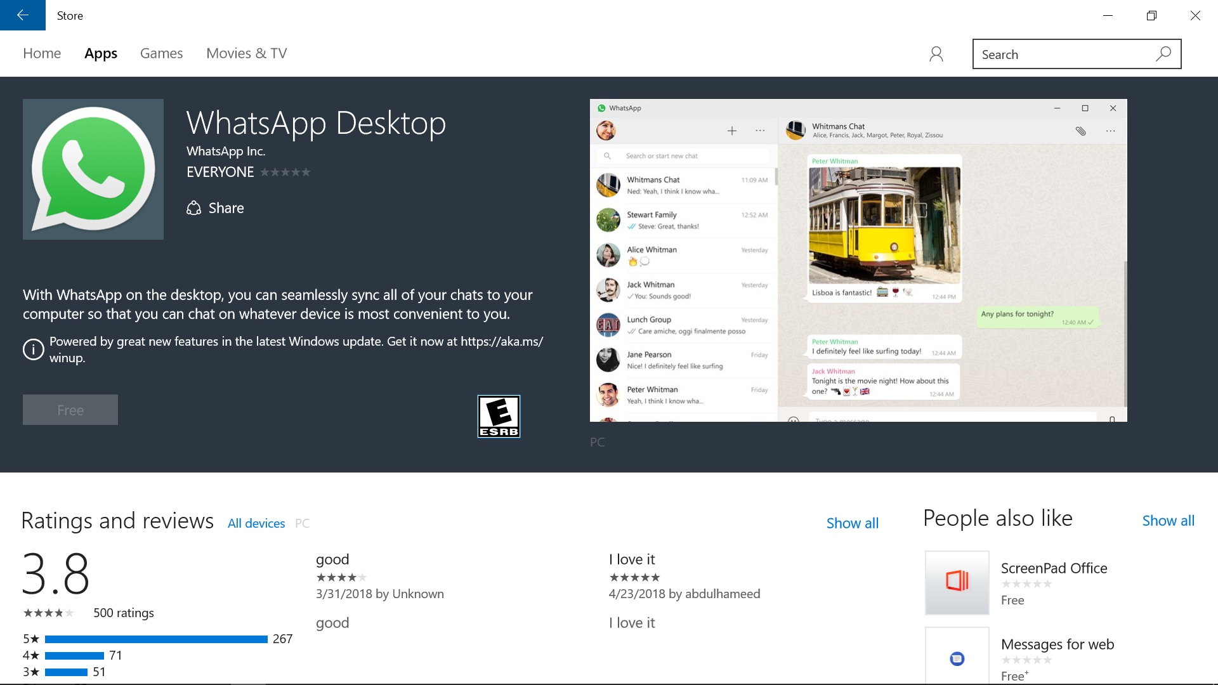Click the 267 five-star count

pos(283,639)
